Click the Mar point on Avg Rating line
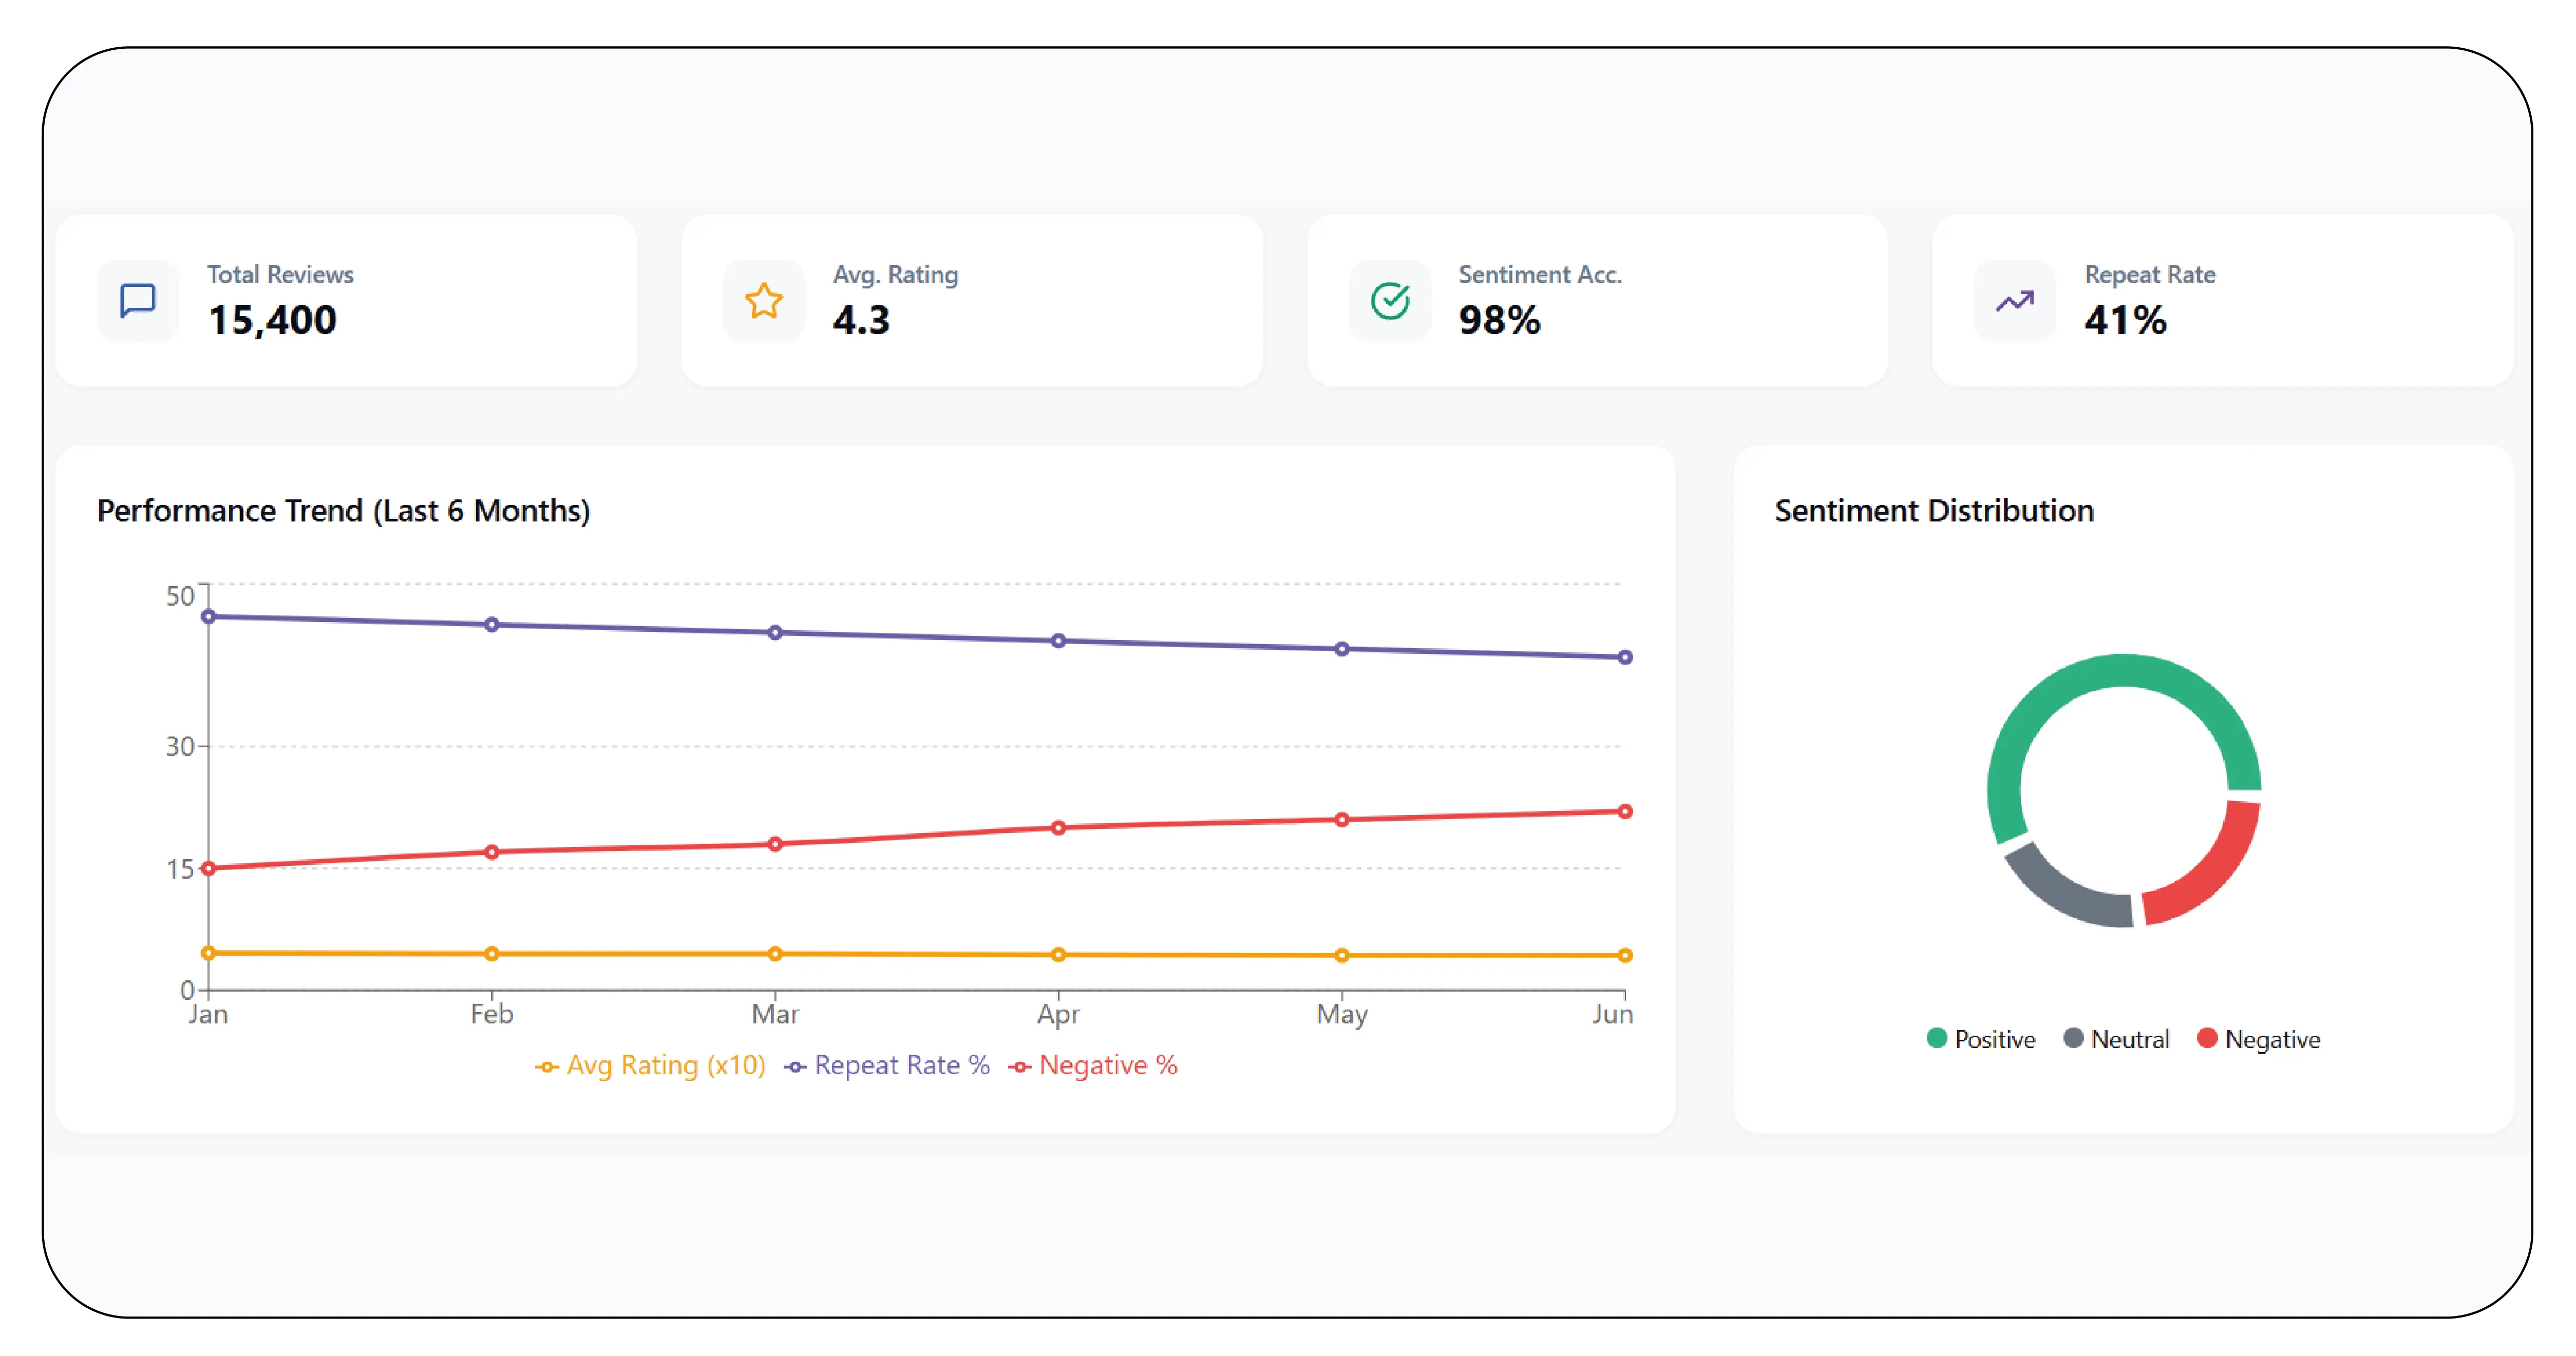The image size is (2576, 1356). pos(775,953)
